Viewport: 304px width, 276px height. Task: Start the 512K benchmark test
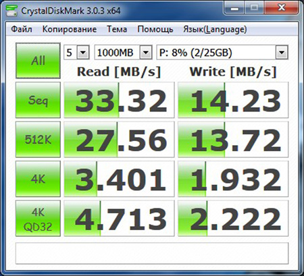38,140
